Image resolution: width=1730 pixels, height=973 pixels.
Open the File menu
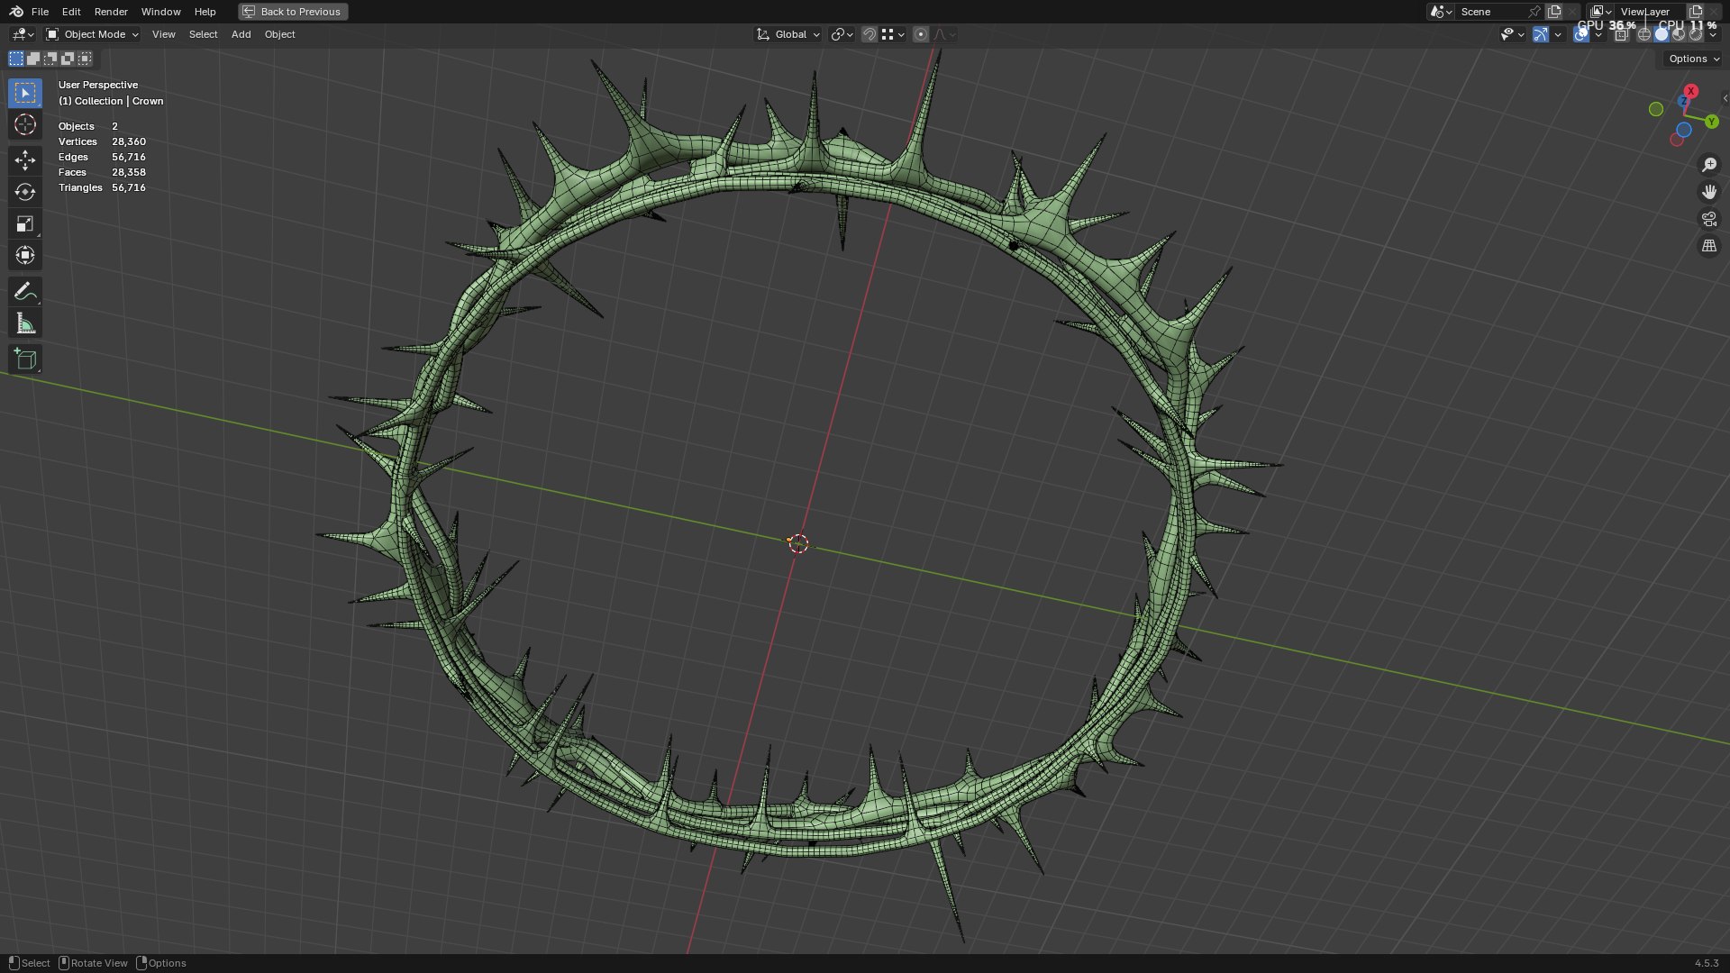tap(40, 12)
